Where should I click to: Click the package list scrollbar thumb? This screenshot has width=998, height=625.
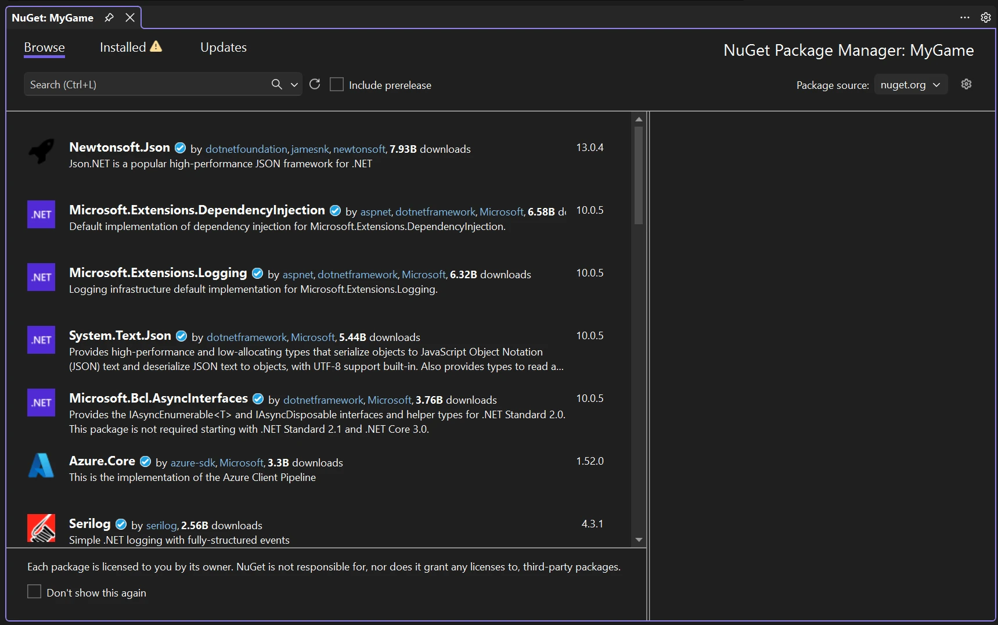click(639, 175)
